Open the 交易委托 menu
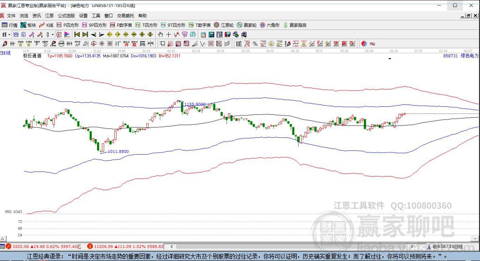 126,15
